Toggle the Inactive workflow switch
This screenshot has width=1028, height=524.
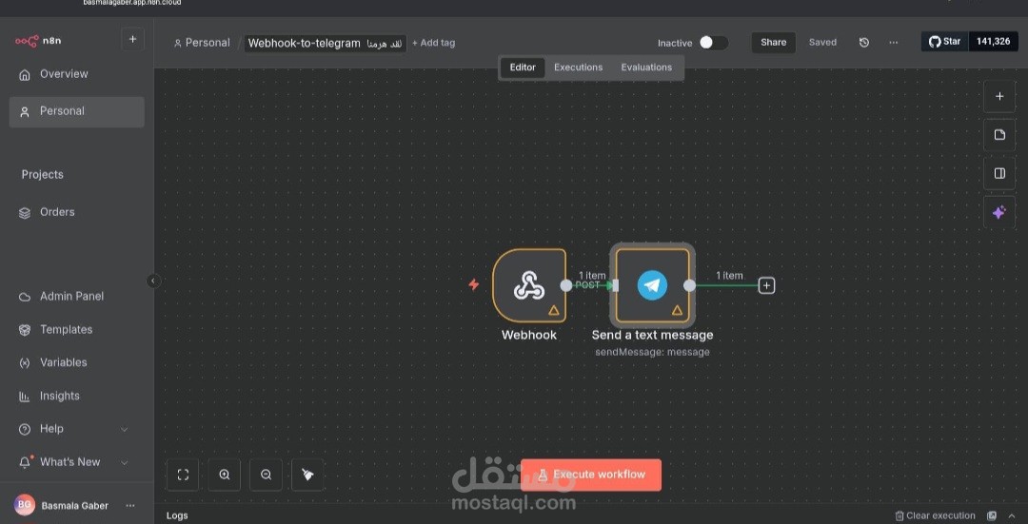(713, 43)
